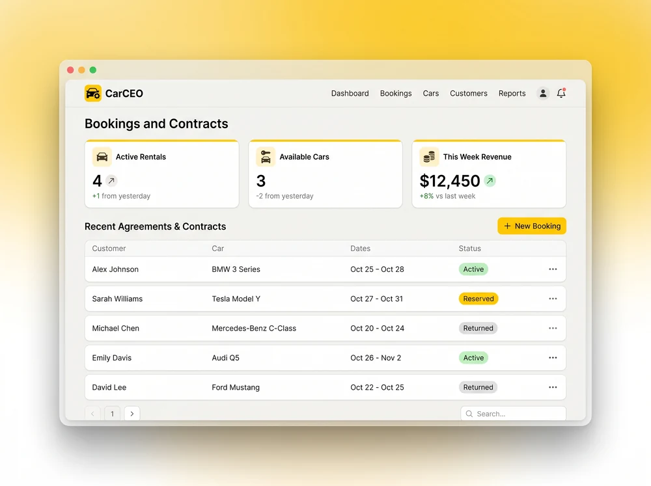Open the Available Cars card
Viewport: 651px width, 486px height.
tap(325, 174)
